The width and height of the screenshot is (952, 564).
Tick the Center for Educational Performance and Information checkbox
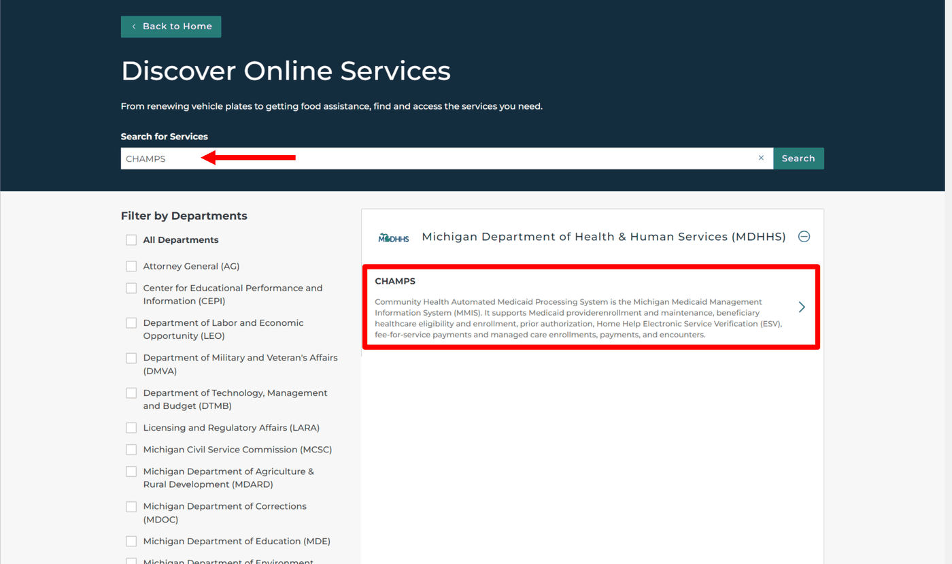click(131, 288)
